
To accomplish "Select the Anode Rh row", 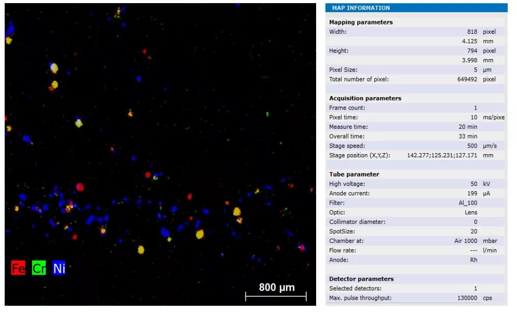I will pyautogui.click(x=415, y=260).
